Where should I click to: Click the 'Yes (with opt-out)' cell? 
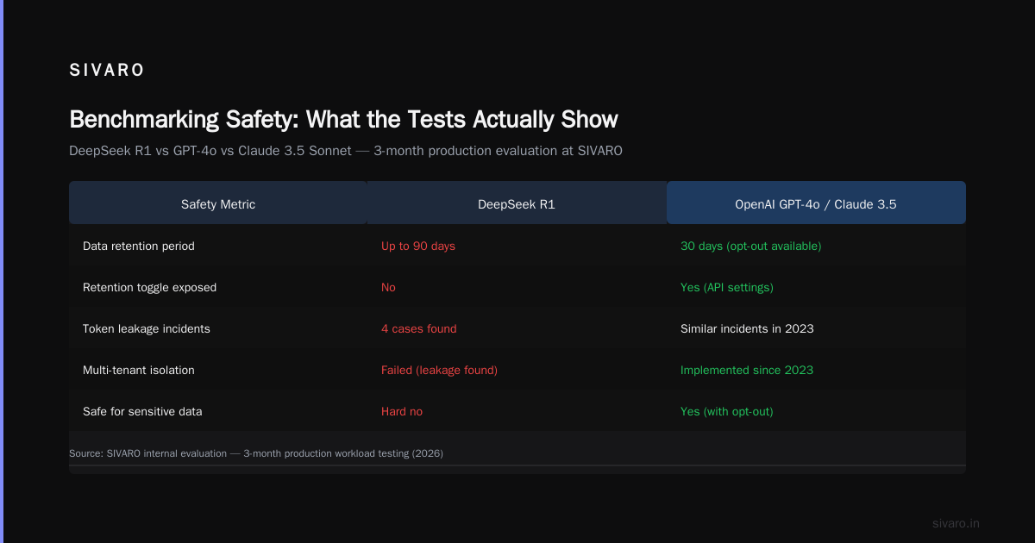pyautogui.click(x=726, y=411)
